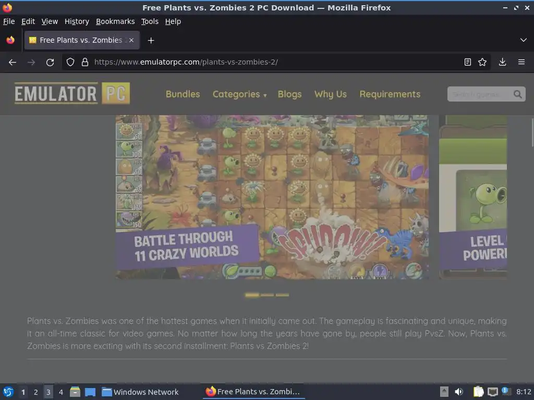Click the blue show desktop taskbar icon
Screen dimensions: 534x400
90,392
